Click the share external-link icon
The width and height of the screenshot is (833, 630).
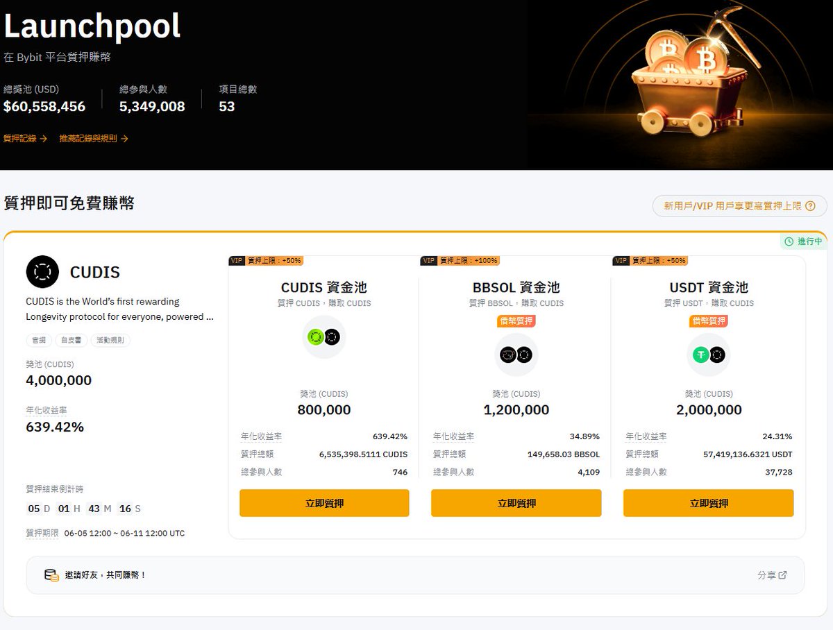click(x=783, y=575)
